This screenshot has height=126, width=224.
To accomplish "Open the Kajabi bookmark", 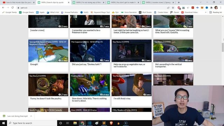I will click(40, 13).
